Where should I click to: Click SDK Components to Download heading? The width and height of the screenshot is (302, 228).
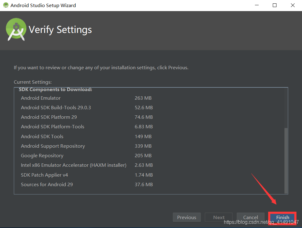pyautogui.click(x=55, y=90)
